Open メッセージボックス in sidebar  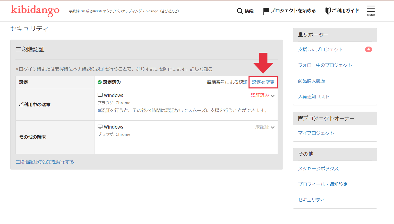click(318, 168)
